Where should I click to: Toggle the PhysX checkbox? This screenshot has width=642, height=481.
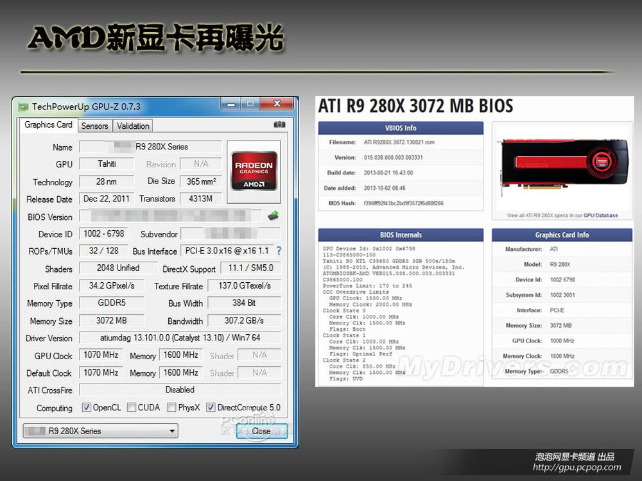pyautogui.click(x=171, y=407)
